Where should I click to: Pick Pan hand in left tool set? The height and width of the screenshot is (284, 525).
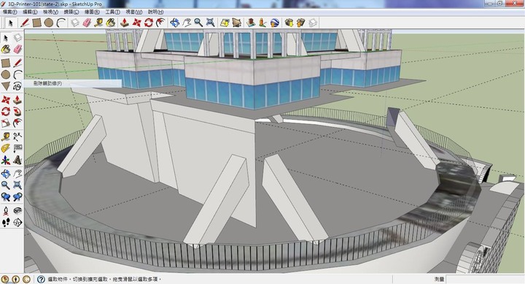[x=17, y=173]
